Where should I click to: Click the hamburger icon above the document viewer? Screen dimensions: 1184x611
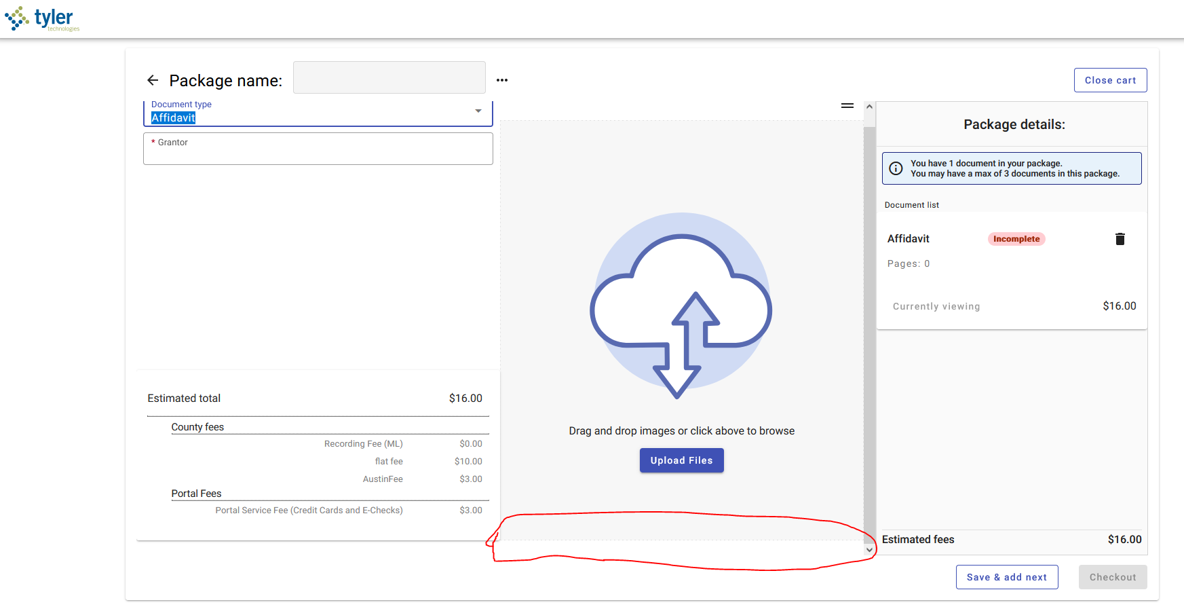[847, 105]
